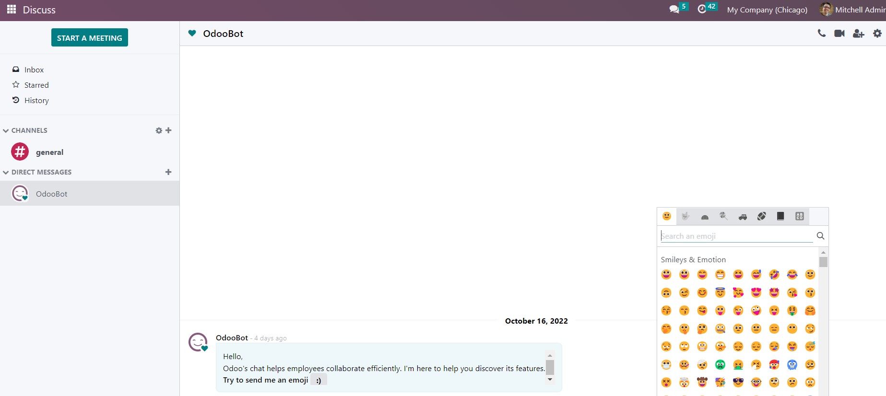Select the OdooBot direct message conversation
Image resolution: width=886 pixels, height=396 pixels.
(x=90, y=194)
